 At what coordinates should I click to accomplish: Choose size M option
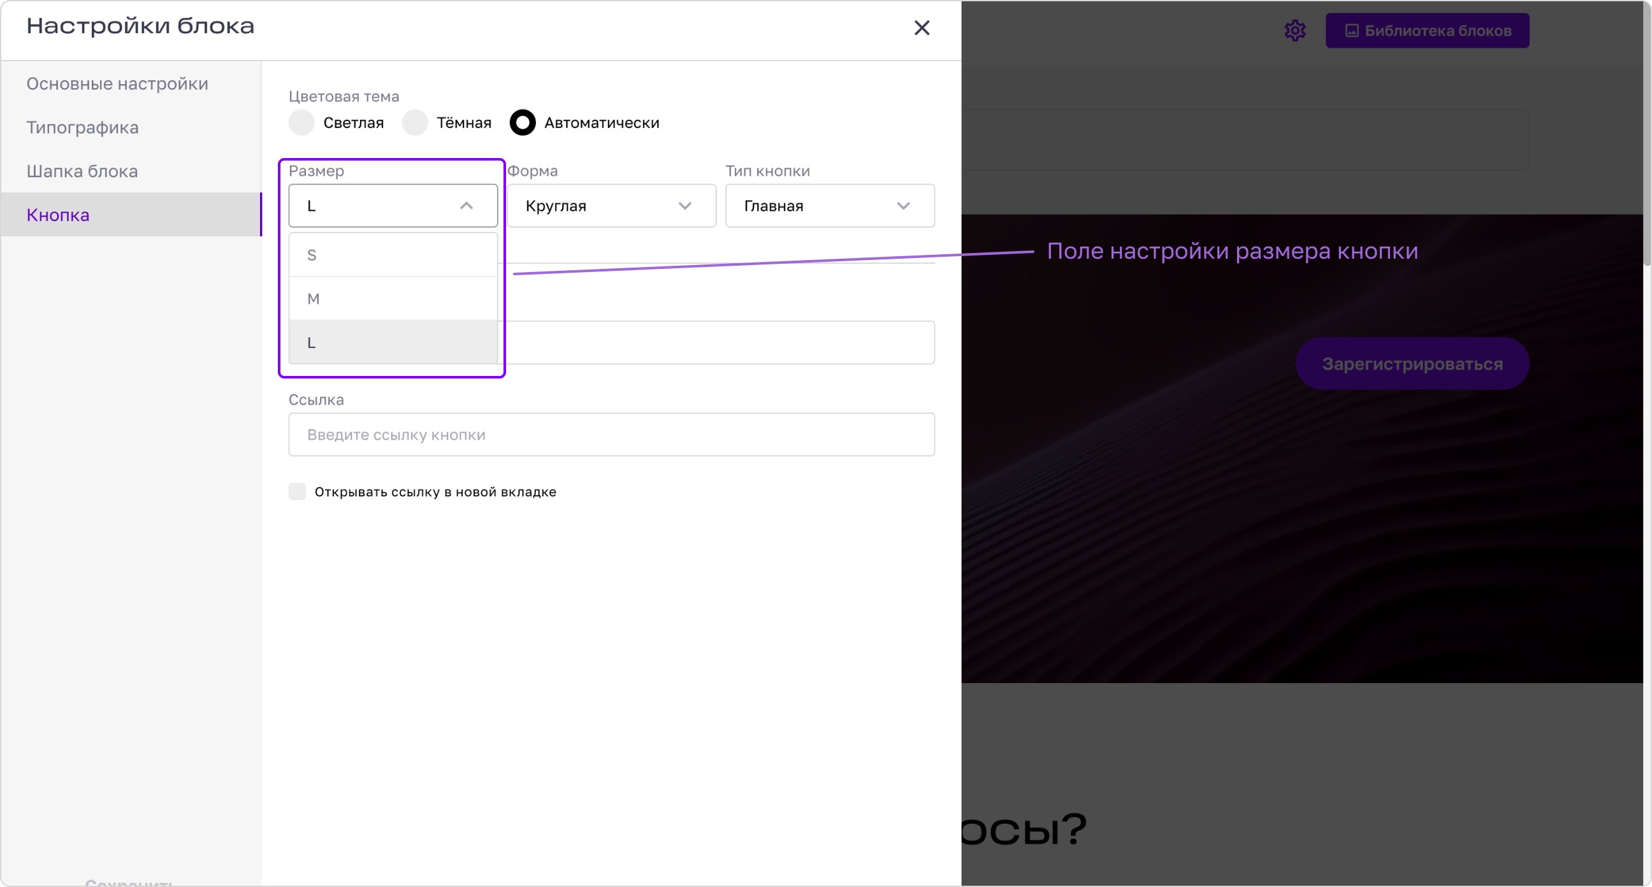pyautogui.click(x=393, y=299)
